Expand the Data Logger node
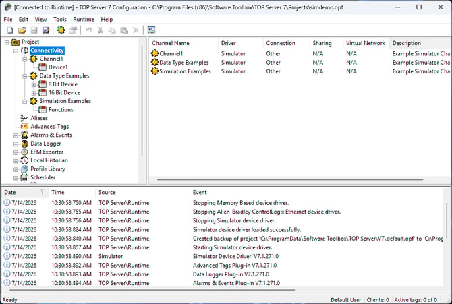Image resolution: width=452 pixels, height=304 pixels. pos(16,144)
